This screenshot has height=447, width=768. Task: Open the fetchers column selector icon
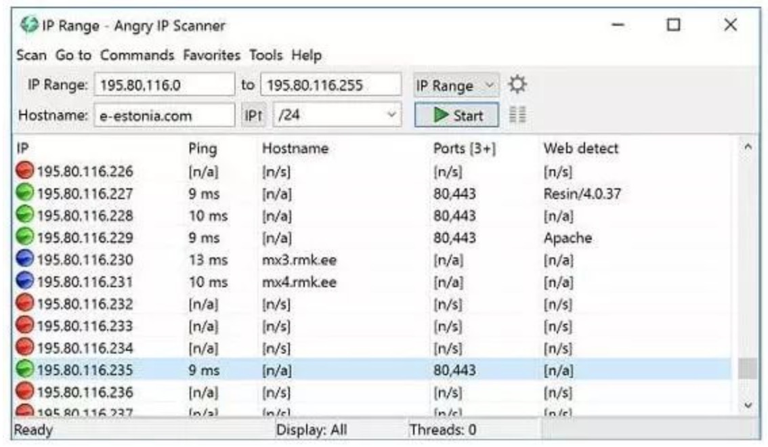coord(517,115)
